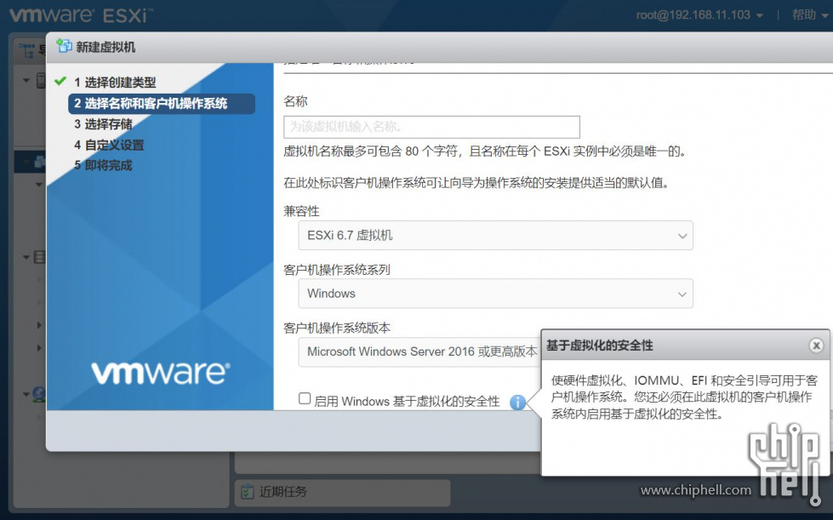Click the Recent Tasks clipboard icon
Screen dimensions: 833x520
click(247, 491)
